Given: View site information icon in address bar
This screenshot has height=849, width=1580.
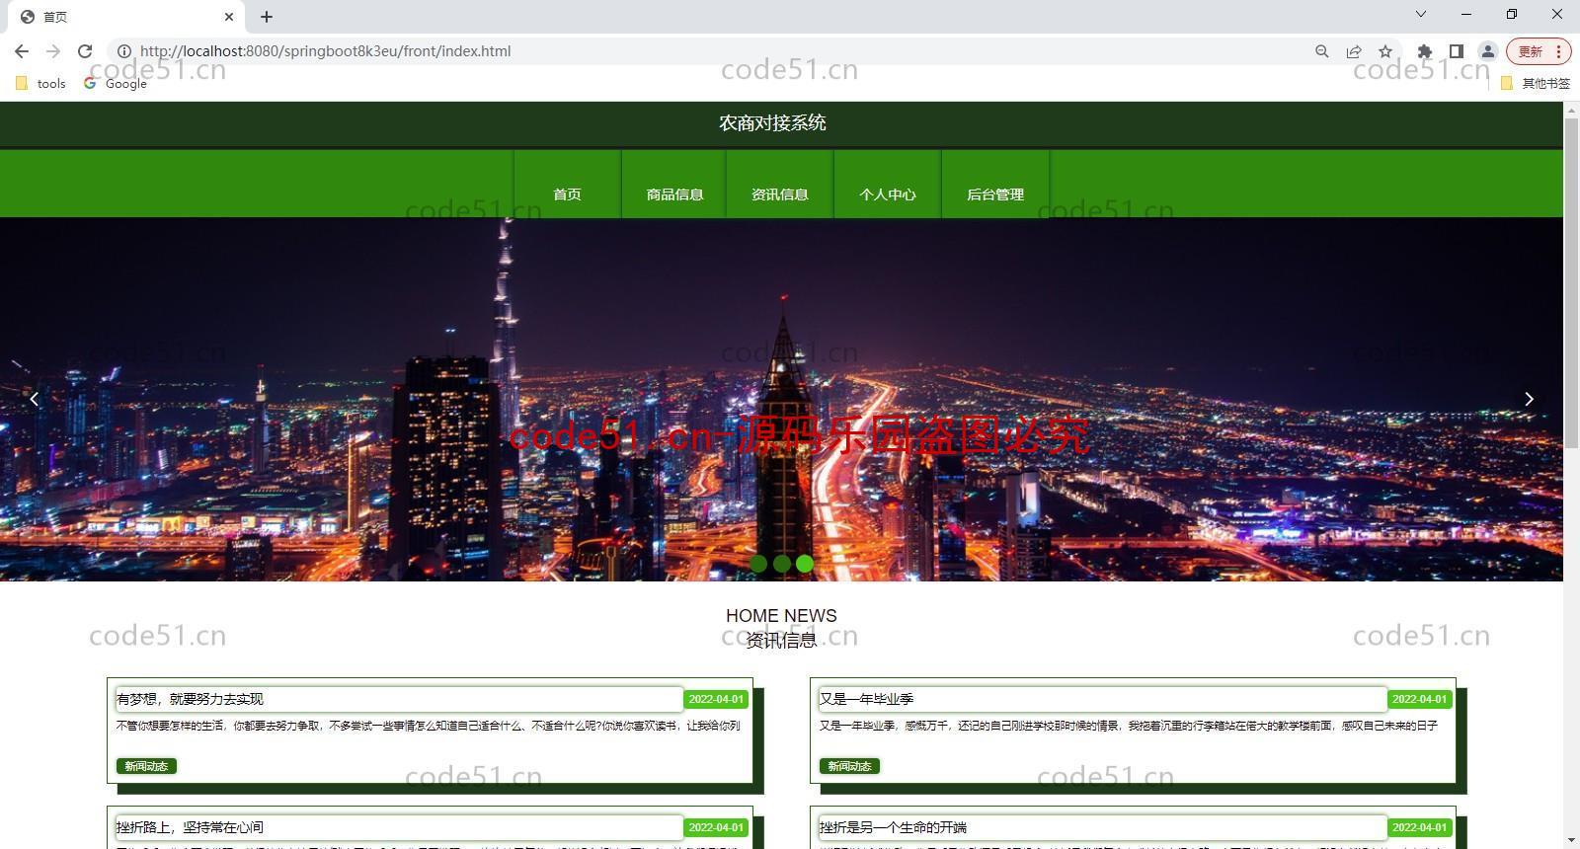Looking at the screenshot, I should [124, 51].
